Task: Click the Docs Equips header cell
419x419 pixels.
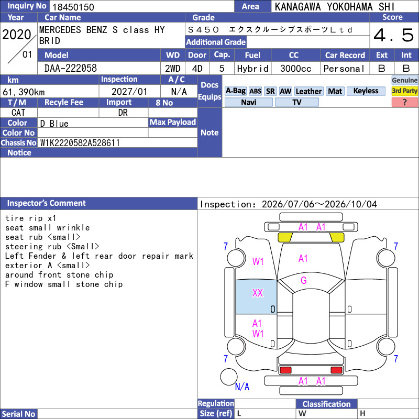Action: [210, 91]
